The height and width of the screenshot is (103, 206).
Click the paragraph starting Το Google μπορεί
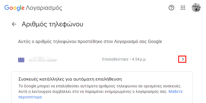tap(100, 91)
